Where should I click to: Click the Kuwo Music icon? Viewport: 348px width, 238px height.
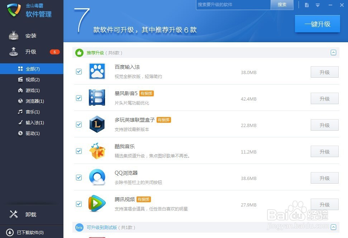(x=97, y=151)
